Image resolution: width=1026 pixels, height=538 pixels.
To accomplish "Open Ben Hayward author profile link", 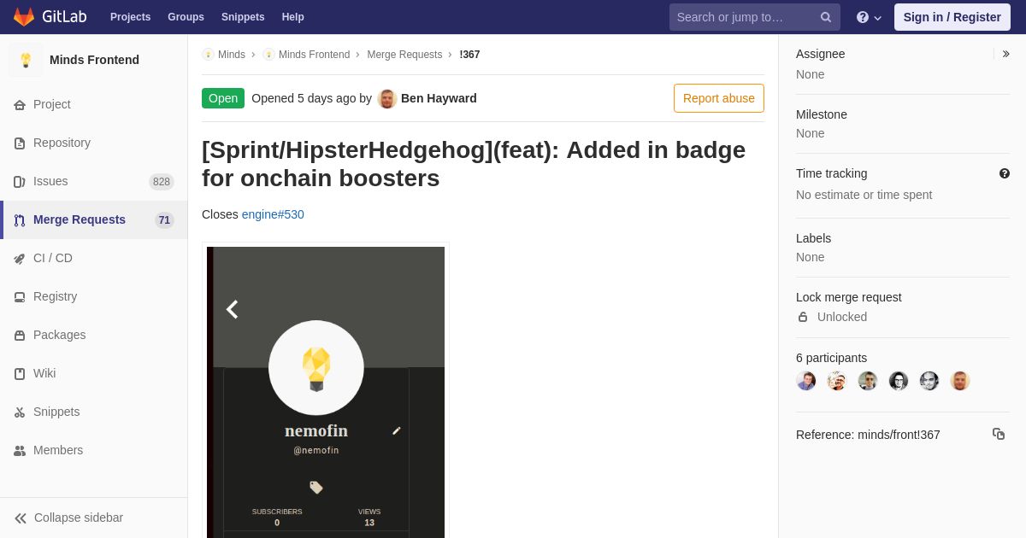I will tap(439, 98).
